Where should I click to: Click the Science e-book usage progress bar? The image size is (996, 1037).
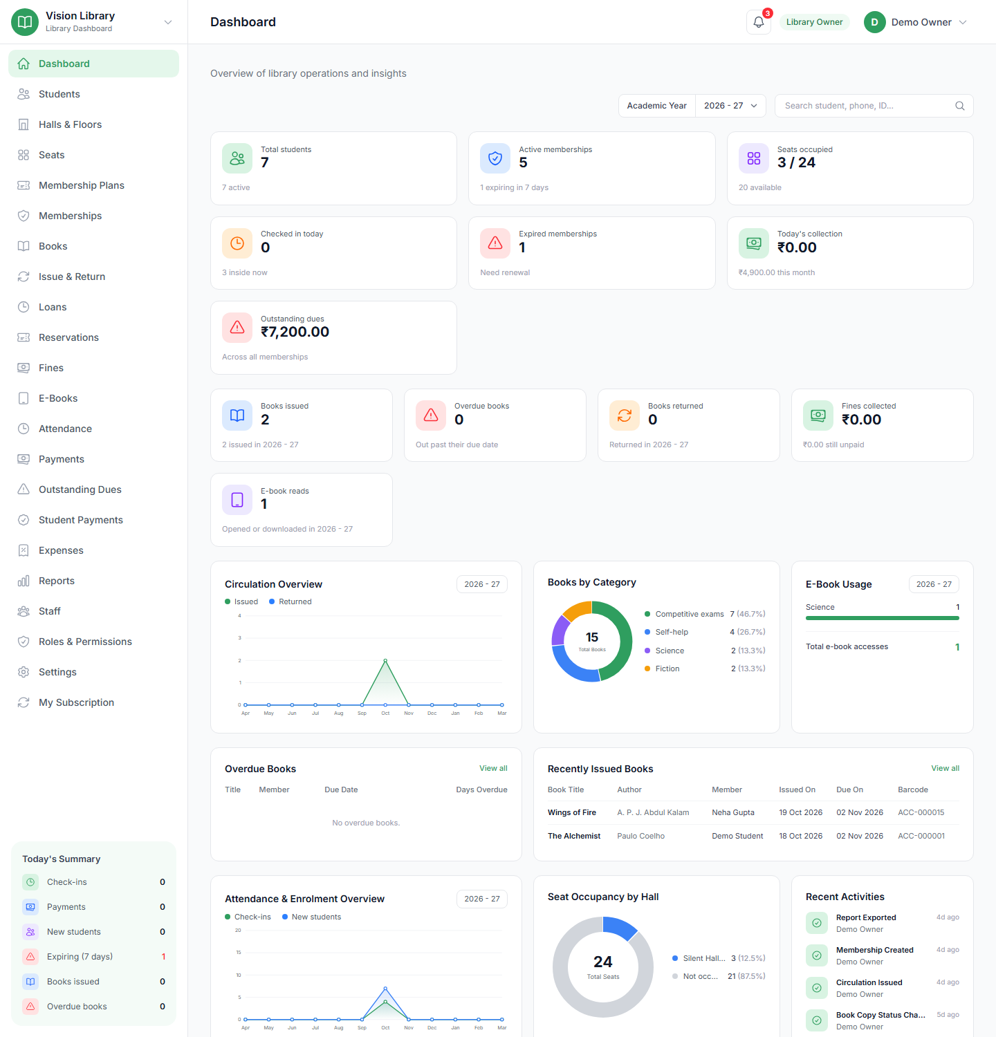(x=883, y=618)
